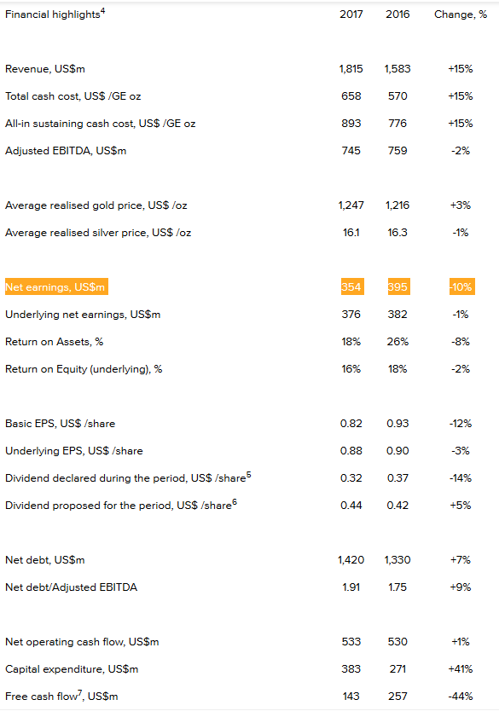The width and height of the screenshot is (499, 717).
Task: Select the Change, % column header
Action: coord(461,14)
